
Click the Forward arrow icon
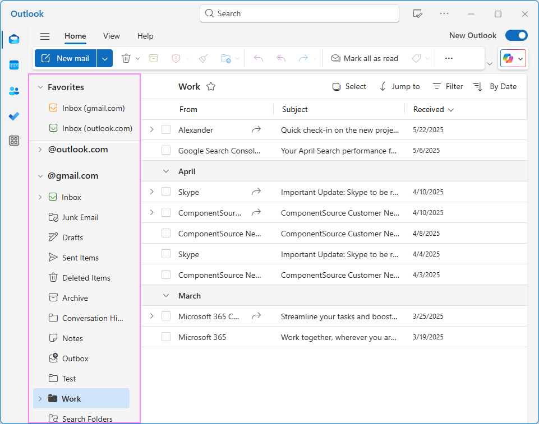click(303, 58)
